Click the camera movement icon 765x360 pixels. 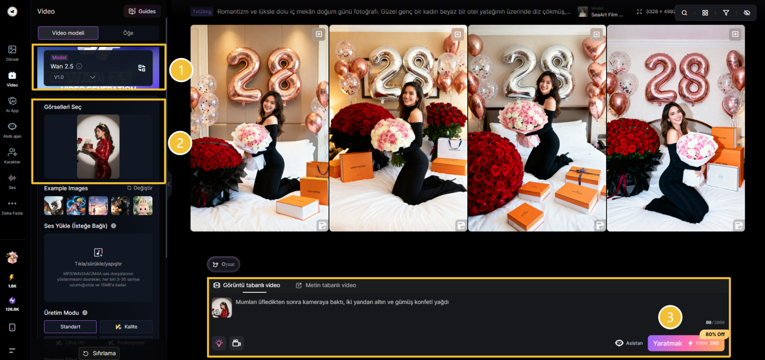click(236, 343)
